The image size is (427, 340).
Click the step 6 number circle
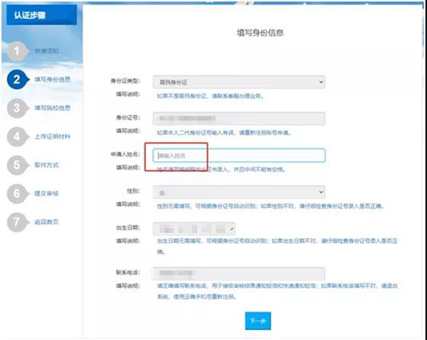click(x=16, y=193)
